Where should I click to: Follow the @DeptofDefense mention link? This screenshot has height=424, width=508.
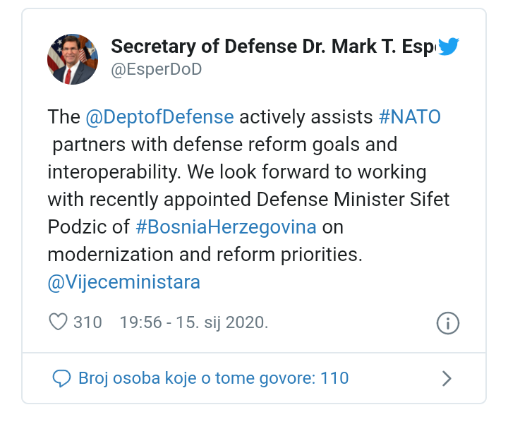click(x=159, y=117)
